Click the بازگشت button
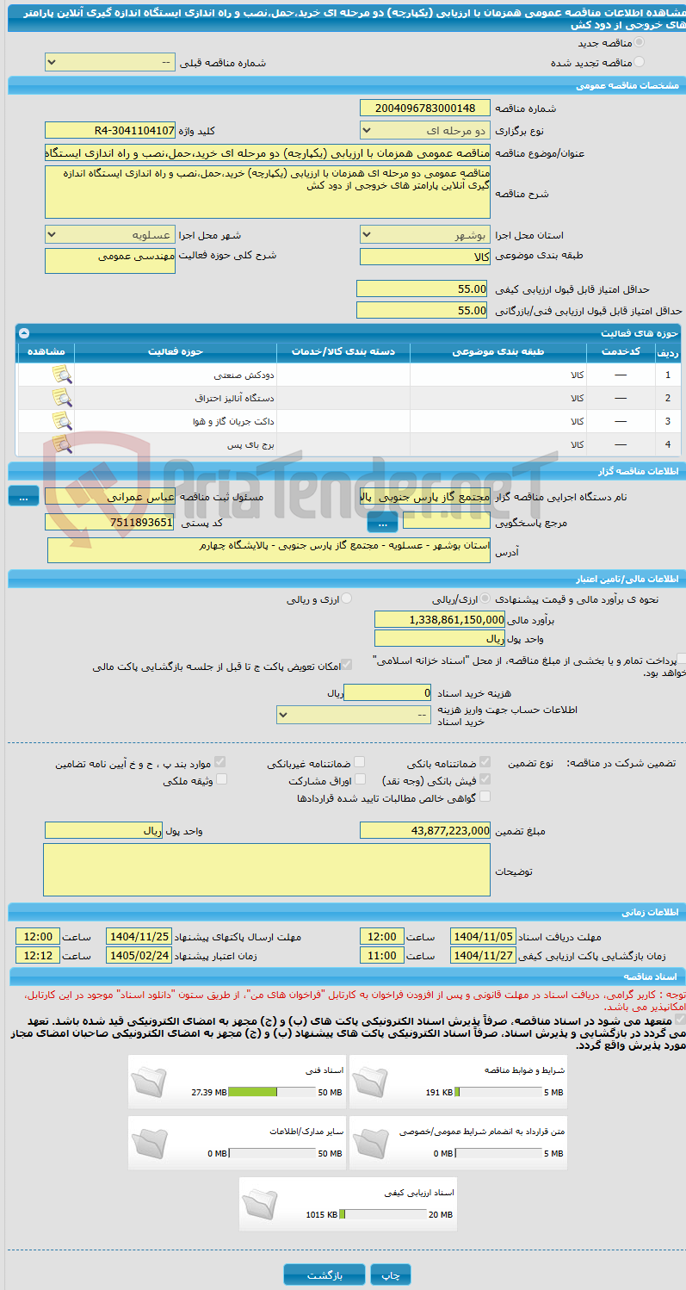 tap(324, 1274)
